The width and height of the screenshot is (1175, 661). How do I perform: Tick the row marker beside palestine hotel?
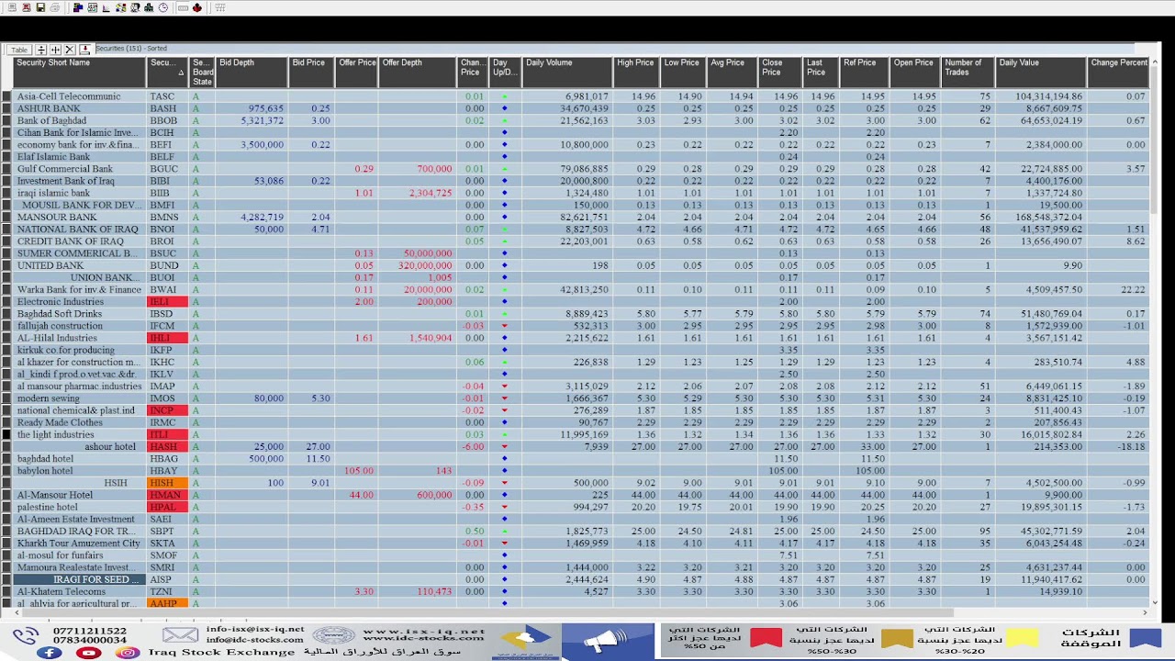tap(6, 507)
